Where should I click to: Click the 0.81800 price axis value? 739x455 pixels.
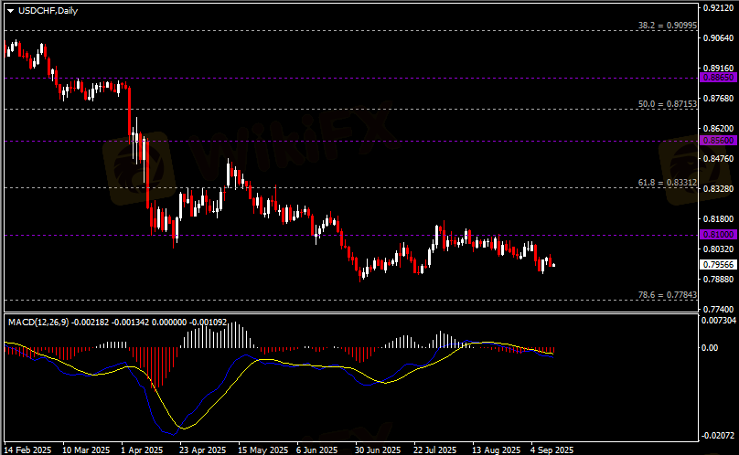[x=719, y=219]
